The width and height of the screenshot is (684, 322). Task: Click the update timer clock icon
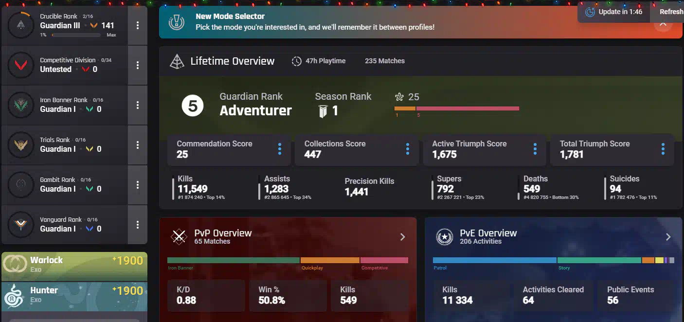point(590,12)
